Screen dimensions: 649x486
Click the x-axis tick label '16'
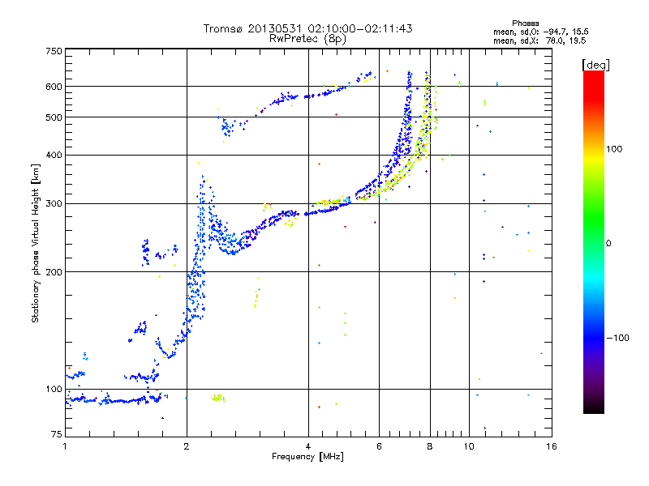point(552,446)
